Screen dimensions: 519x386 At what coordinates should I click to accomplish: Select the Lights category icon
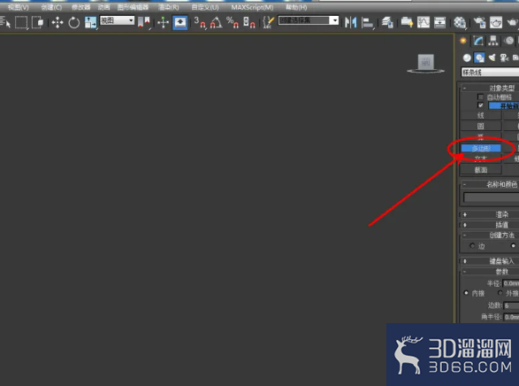click(x=492, y=58)
